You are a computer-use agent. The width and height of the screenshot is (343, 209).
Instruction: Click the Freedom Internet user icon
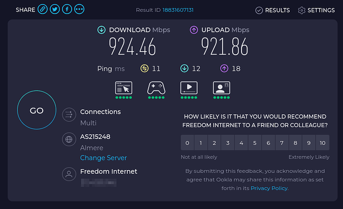(69, 174)
